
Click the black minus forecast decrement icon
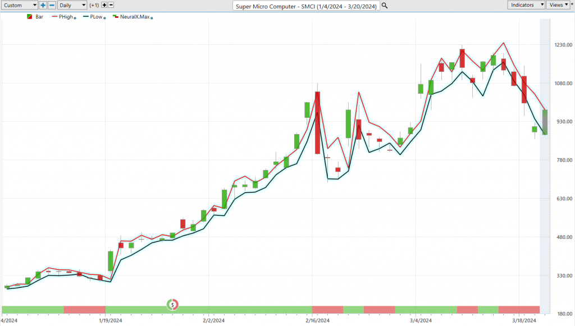click(x=111, y=5)
